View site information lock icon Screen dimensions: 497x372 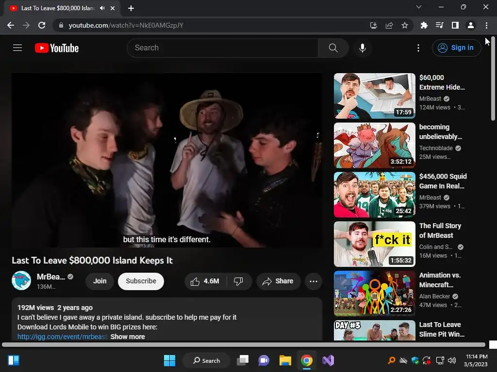tap(61, 25)
